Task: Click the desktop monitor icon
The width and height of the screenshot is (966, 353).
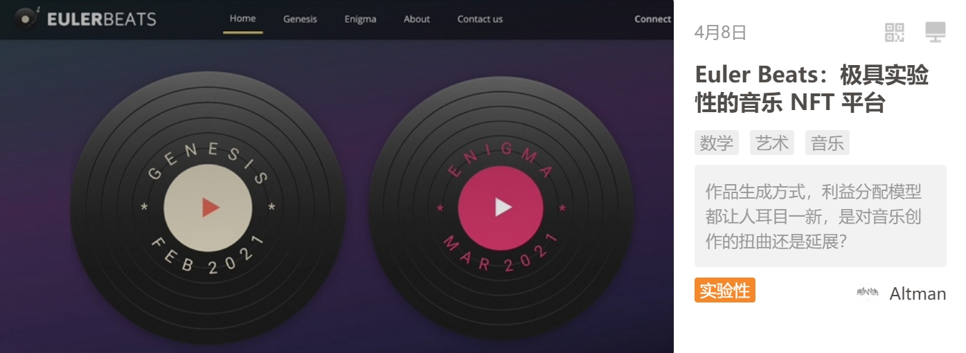Action: tap(936, 32)
